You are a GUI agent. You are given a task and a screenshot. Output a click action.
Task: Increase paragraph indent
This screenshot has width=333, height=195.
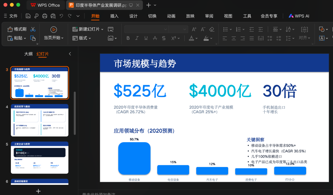coord(261,29)
